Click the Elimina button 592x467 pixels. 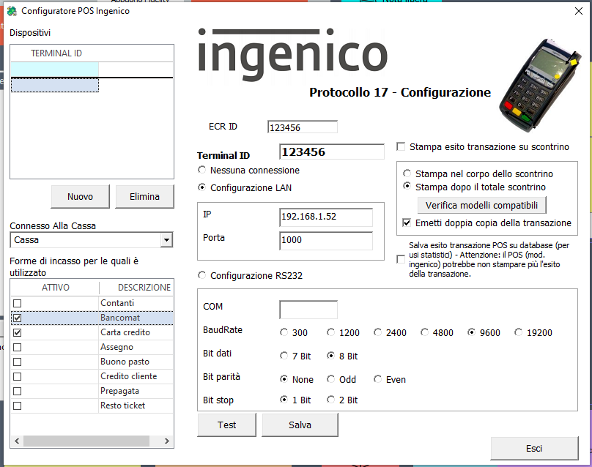pos(144,196)
